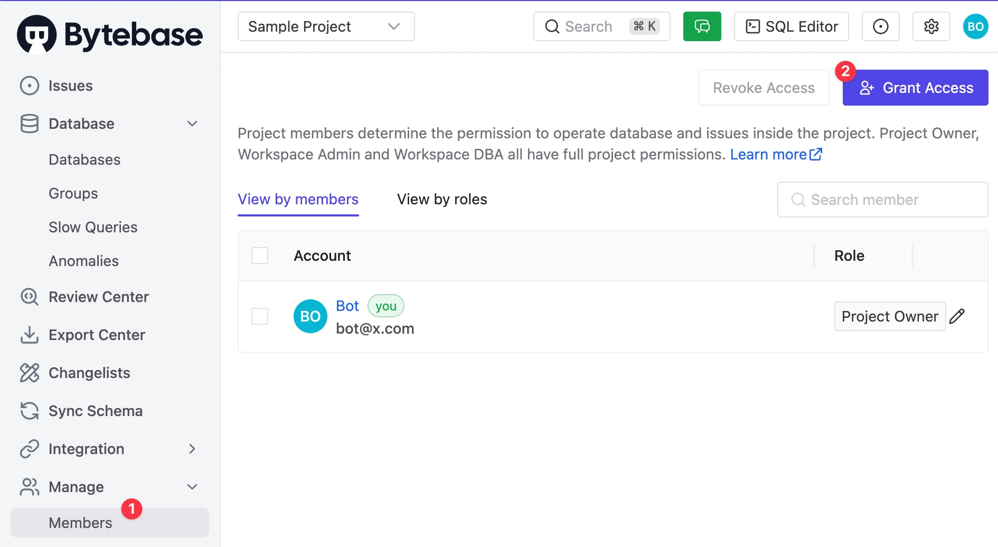This screenshot has width=998, height=547.
Task: Click the Account column header
Action: [322, 256]
